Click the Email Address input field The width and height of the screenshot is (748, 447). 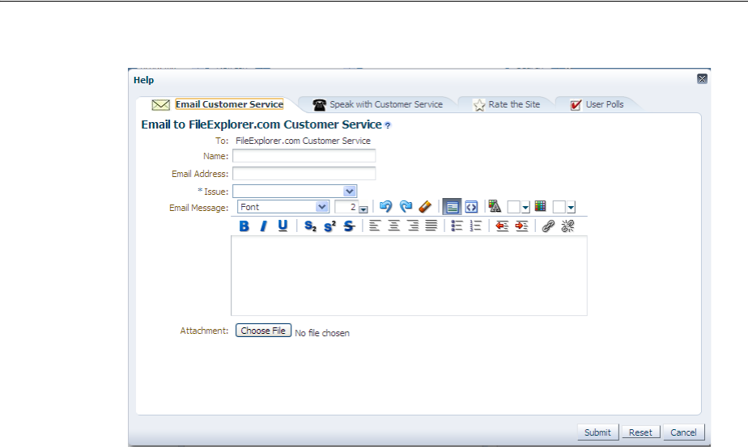(x=304, y=174)
